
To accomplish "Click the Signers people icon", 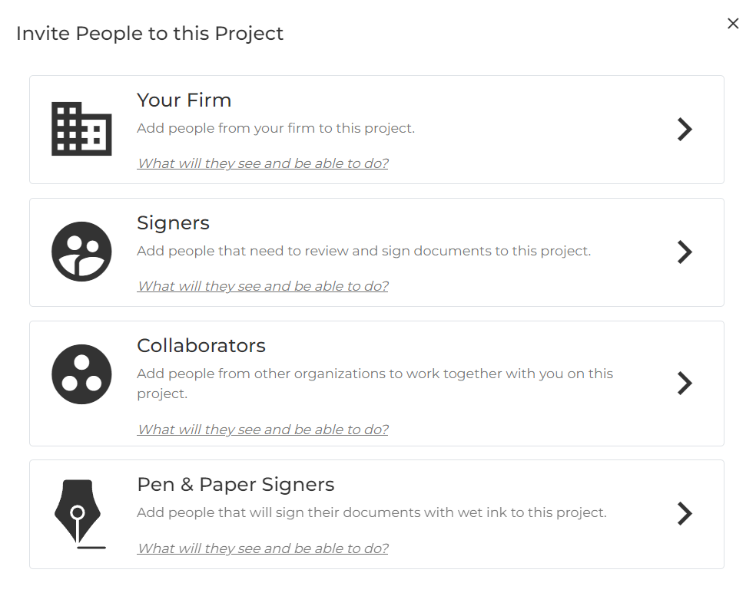I will [x=81, y=252].
